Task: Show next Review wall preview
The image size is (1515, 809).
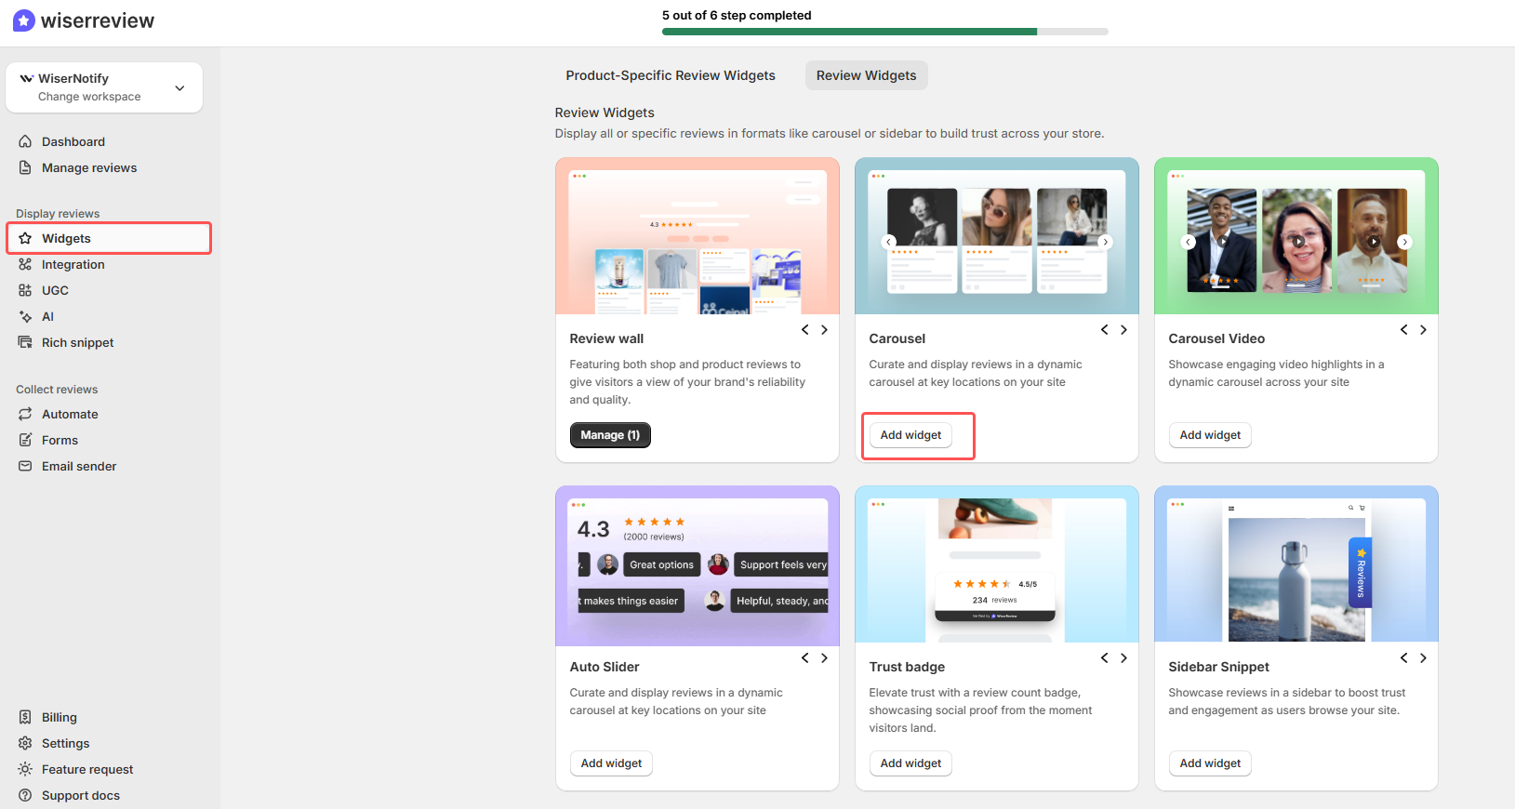Action: 824,329
